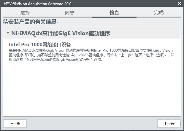Click the 上一步 back button
The height and width of the screenshot is (131, 184).
pos(15,124)
